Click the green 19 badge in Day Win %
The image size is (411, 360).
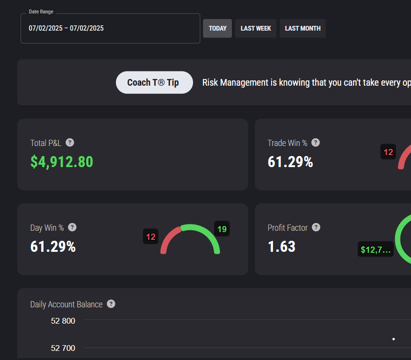[222, 229]
